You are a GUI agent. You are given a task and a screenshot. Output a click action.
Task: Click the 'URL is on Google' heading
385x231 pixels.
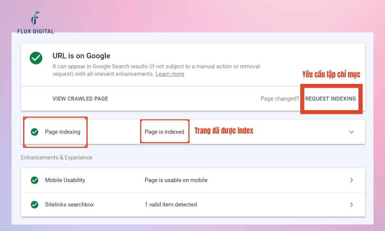81,56
